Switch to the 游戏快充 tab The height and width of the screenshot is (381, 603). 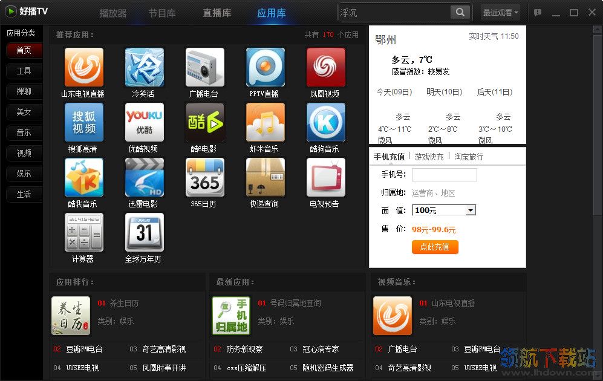[429, 157]
